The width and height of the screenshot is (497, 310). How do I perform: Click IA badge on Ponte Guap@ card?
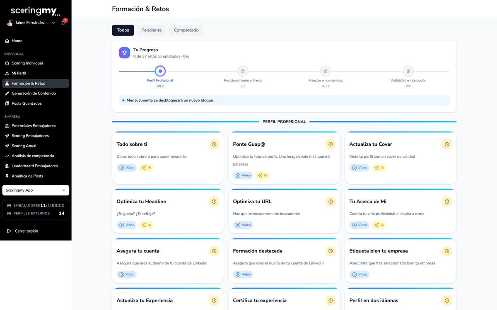pyautogui.click(x=263, y=175)
